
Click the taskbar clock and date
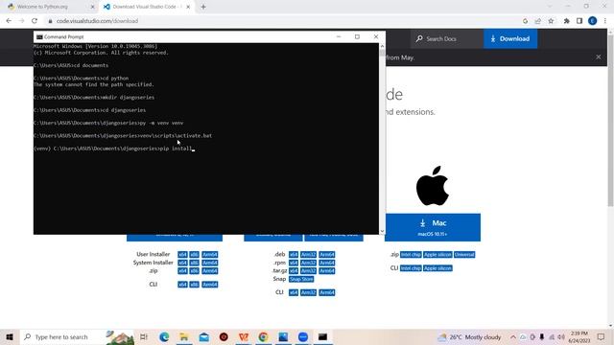click(579, 337)
